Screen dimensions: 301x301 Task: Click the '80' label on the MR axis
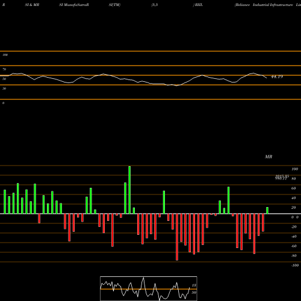(x=294, y=179)
